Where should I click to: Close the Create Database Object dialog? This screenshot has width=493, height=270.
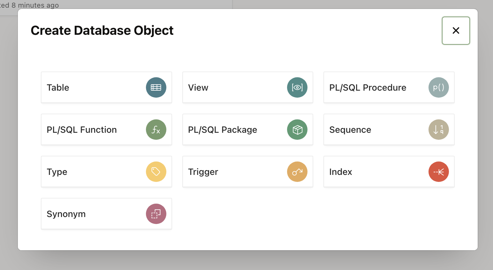point(456,31)
